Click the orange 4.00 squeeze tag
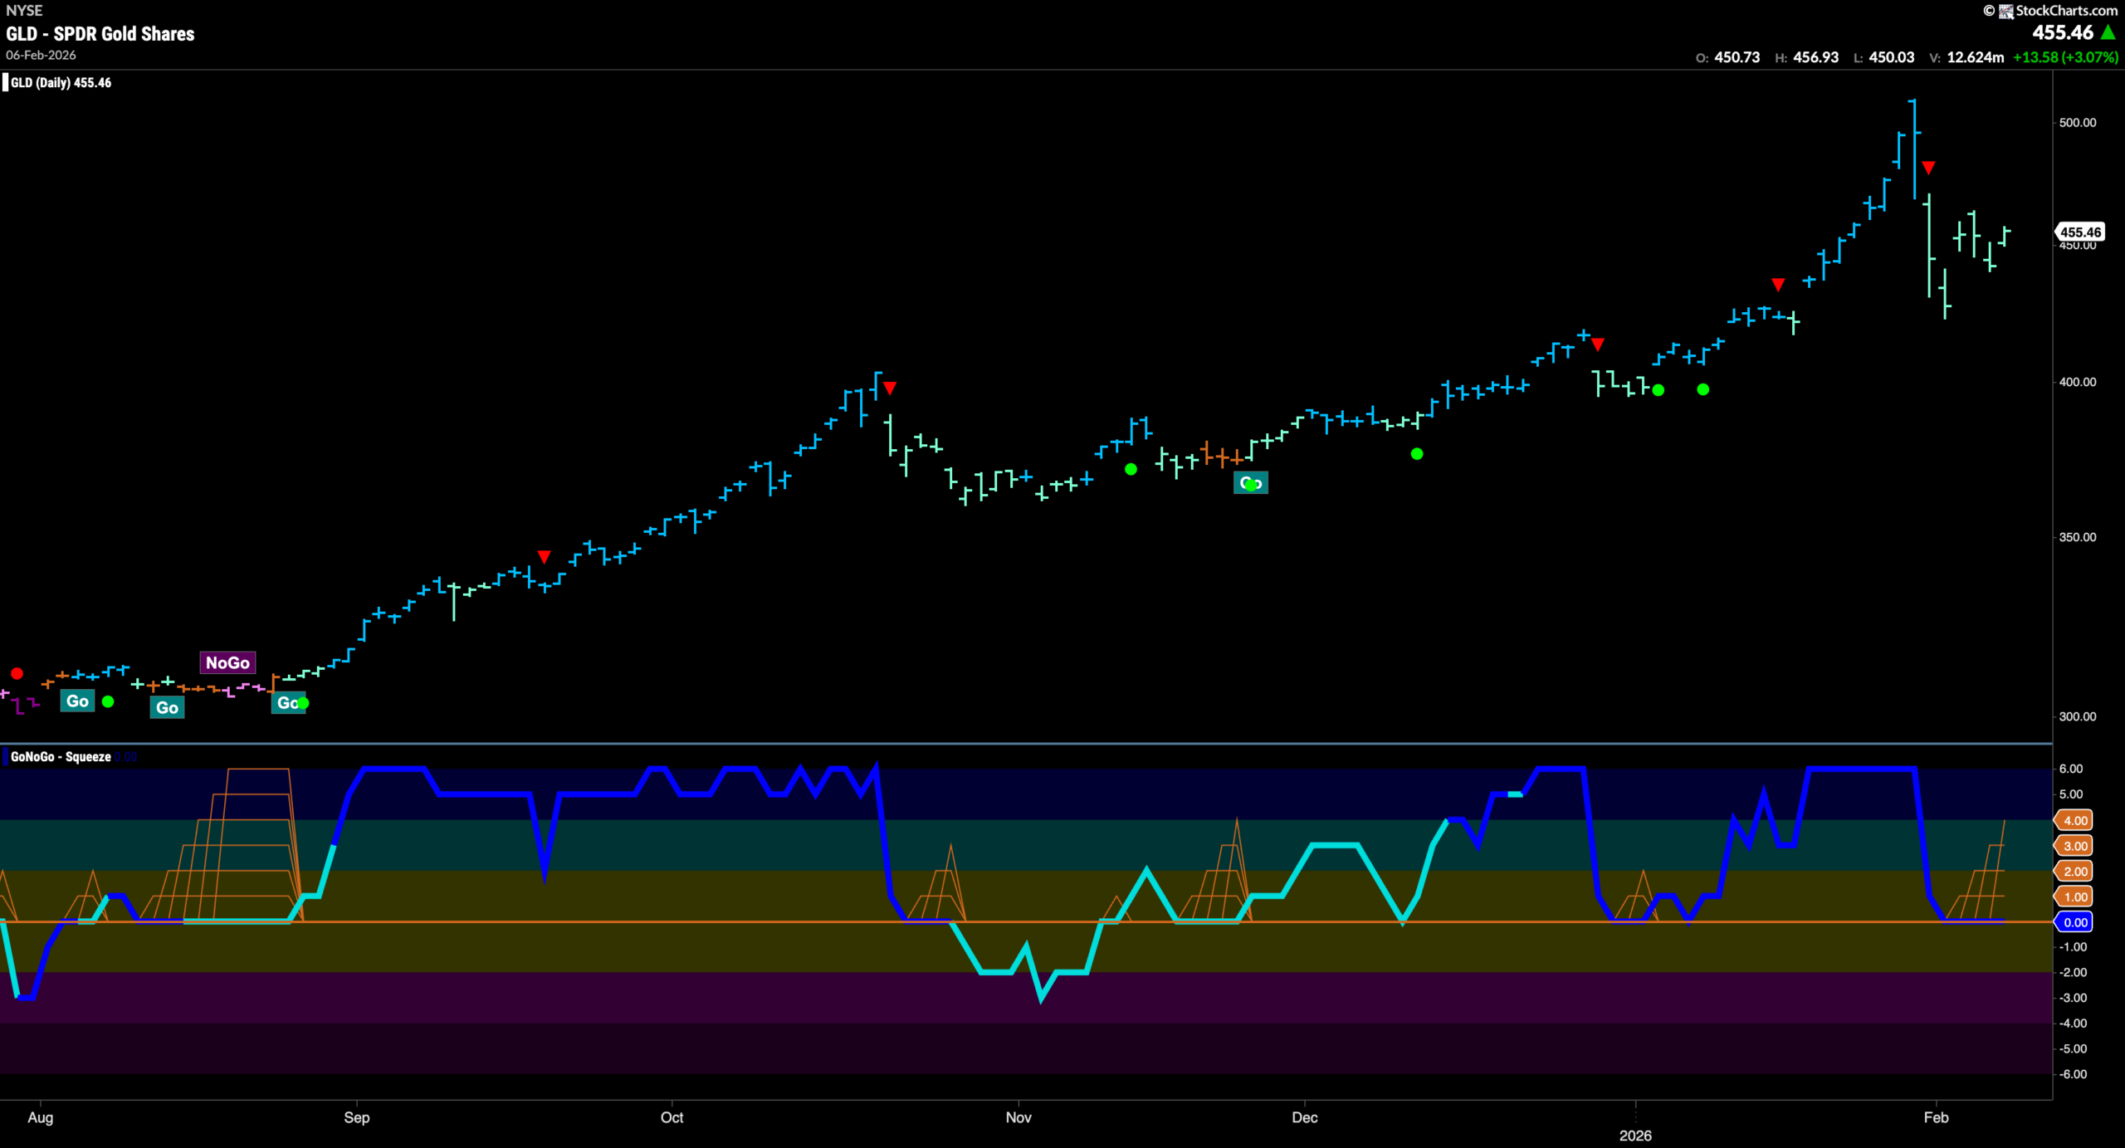Screen dimensions: 2125x1148 [x=2074, y=820]
